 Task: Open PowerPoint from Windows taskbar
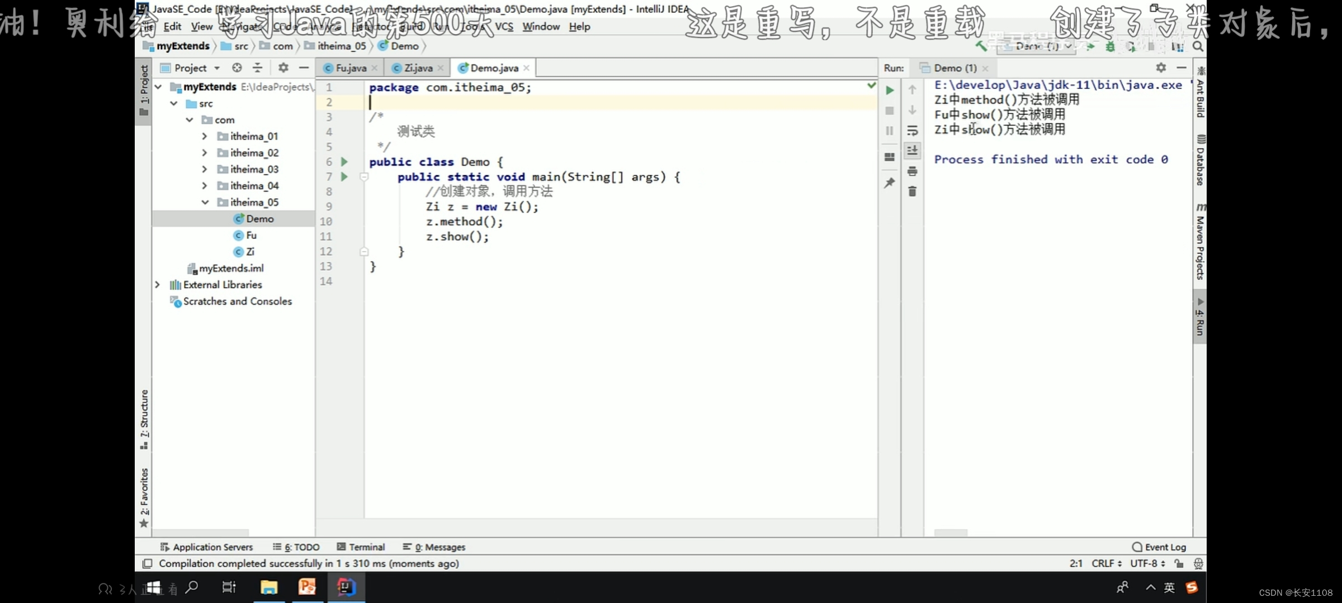point(307,587)
